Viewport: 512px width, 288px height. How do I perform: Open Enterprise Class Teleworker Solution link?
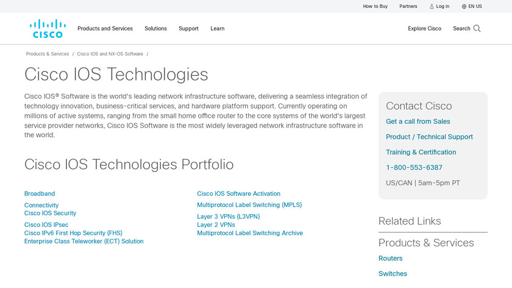(84, 241)
